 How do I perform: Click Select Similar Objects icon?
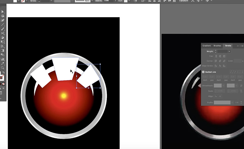tap(198, 1)
